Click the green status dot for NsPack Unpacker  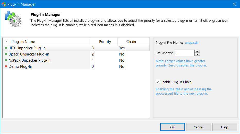click(6, 60)
